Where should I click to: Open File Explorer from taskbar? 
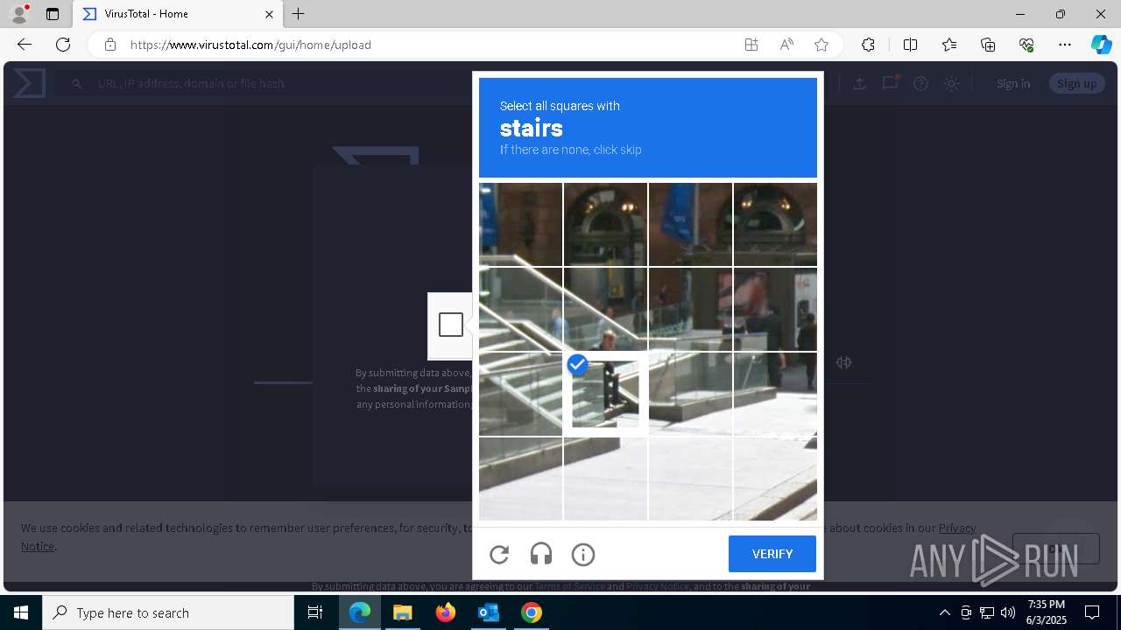click(403, 612)
